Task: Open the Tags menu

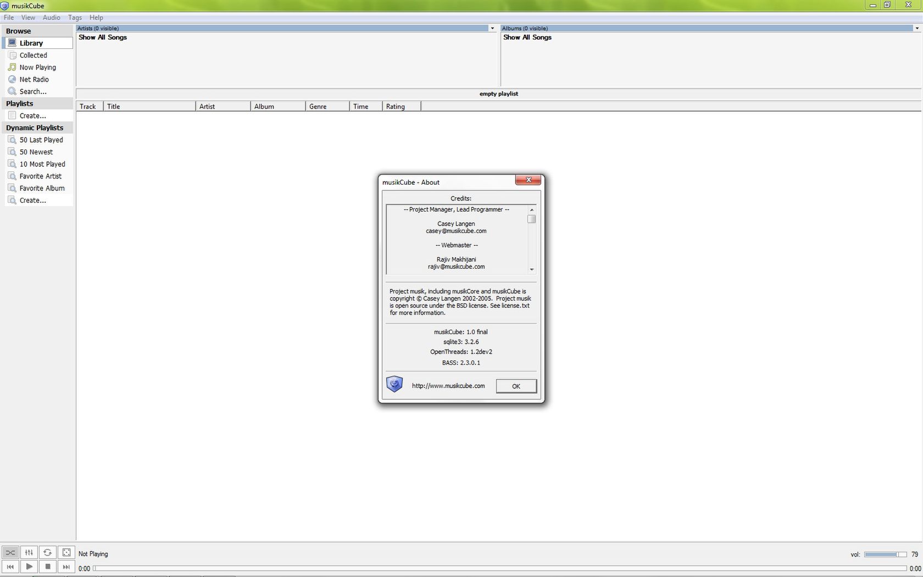Action: click(x=75, y=18)
